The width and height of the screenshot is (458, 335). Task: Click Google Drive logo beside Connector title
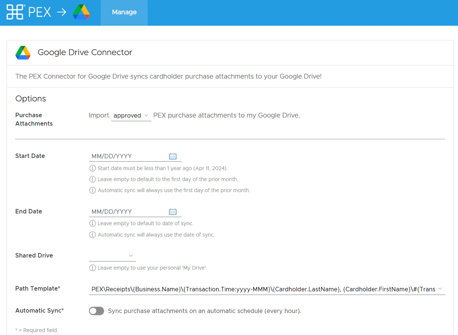(23, 53)
